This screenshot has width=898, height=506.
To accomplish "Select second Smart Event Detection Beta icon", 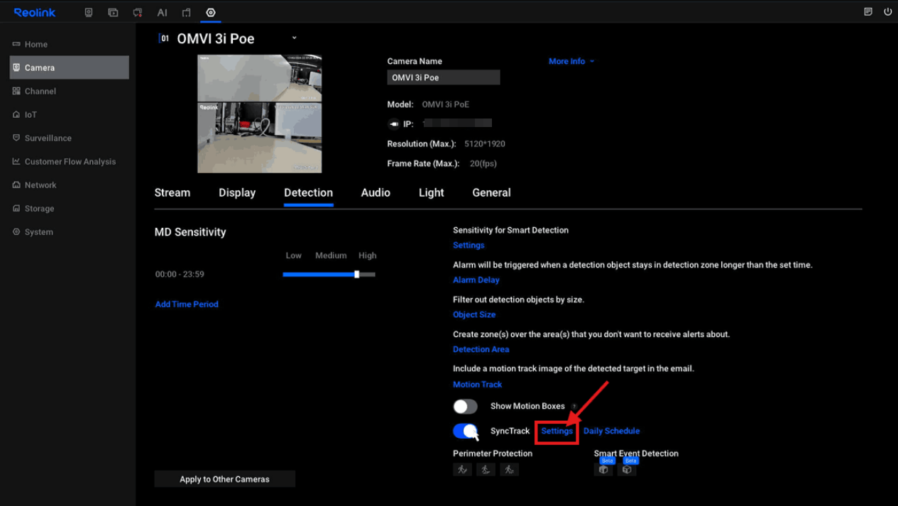I will tap(627, 469).
